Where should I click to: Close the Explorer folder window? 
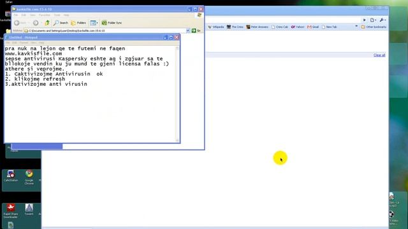click(x=201, y=9)
